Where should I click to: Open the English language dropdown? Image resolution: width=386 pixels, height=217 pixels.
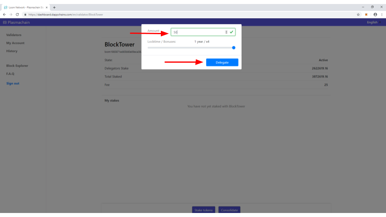[x=374, y=23]
